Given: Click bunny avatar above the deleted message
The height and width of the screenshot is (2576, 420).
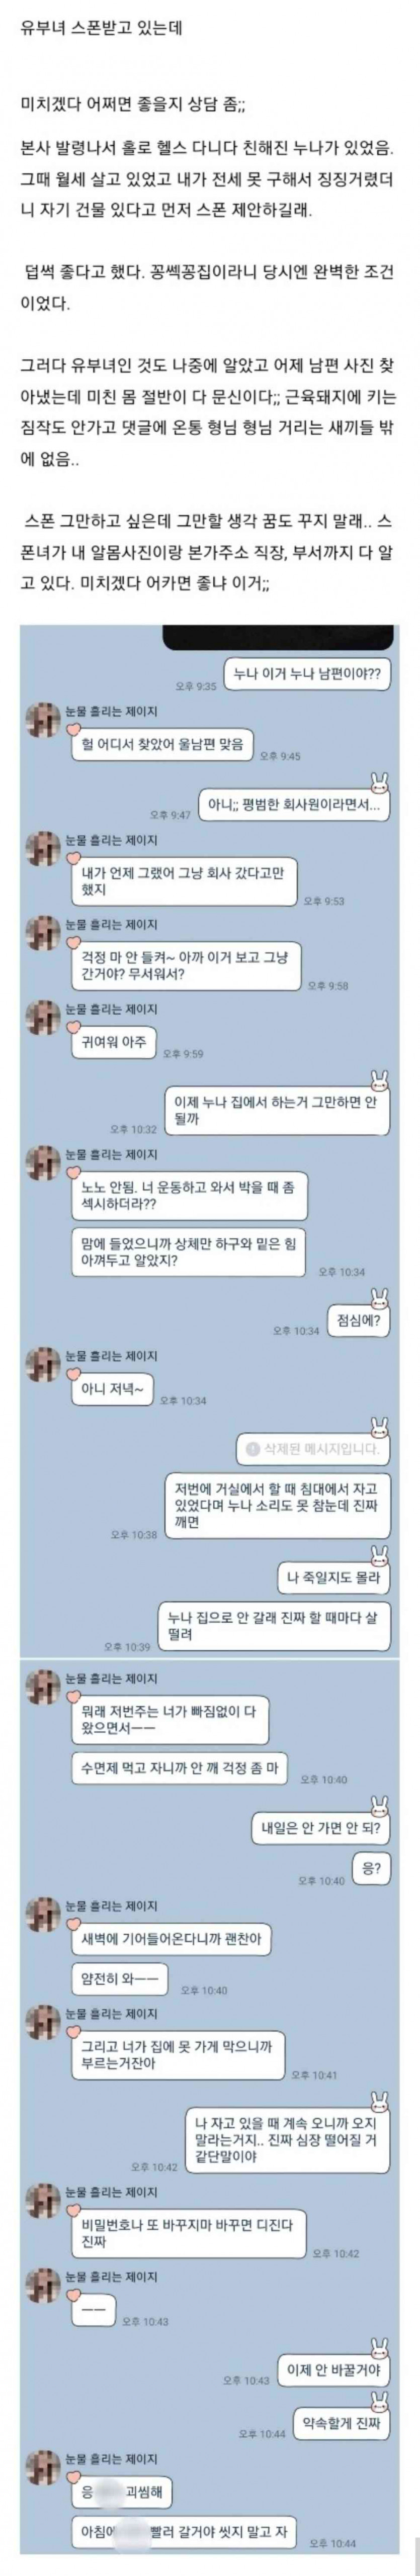Looking at the screenshot, I should click(379, 1425).
